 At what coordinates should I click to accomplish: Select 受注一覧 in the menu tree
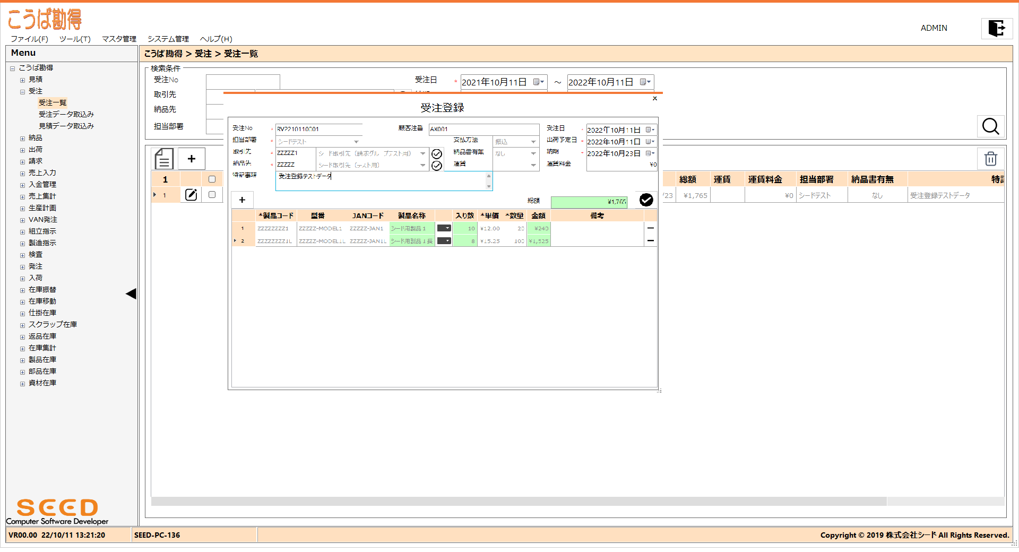coord(52,102)
